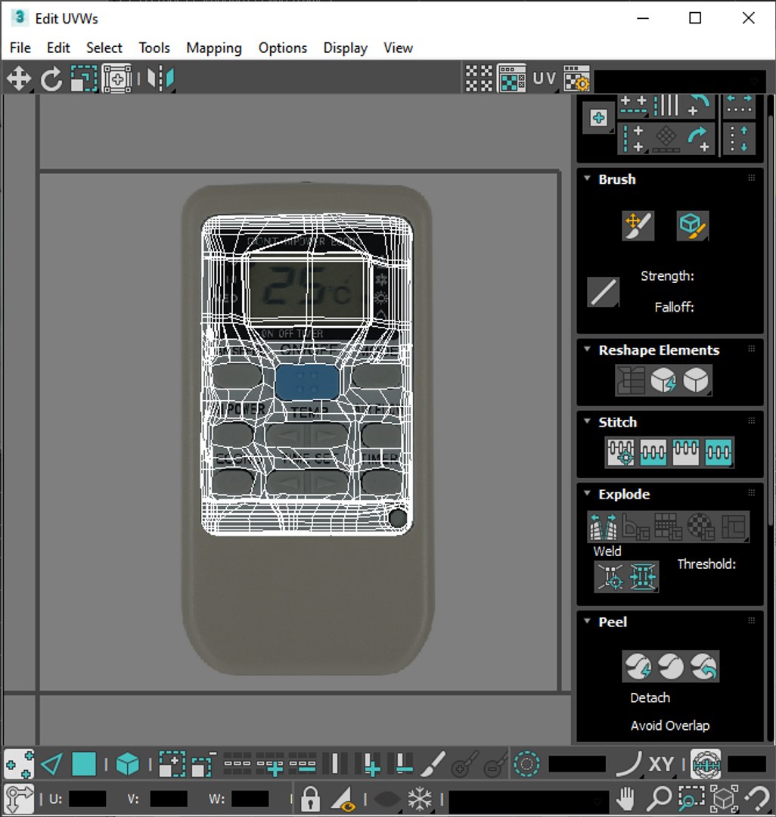The image size is (776, 817).
Task: Toggle Select by Element cube mode
Action: pyautogui.click(x=128, y=764)
